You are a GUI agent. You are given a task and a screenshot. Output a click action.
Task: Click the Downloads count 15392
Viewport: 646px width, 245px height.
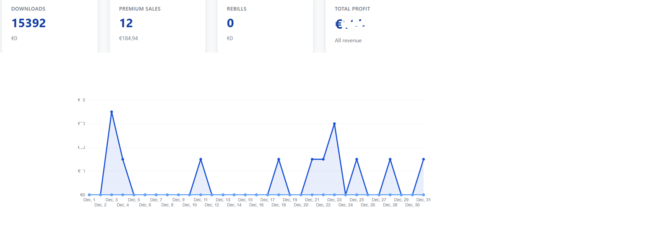click(x=28, y=23)
